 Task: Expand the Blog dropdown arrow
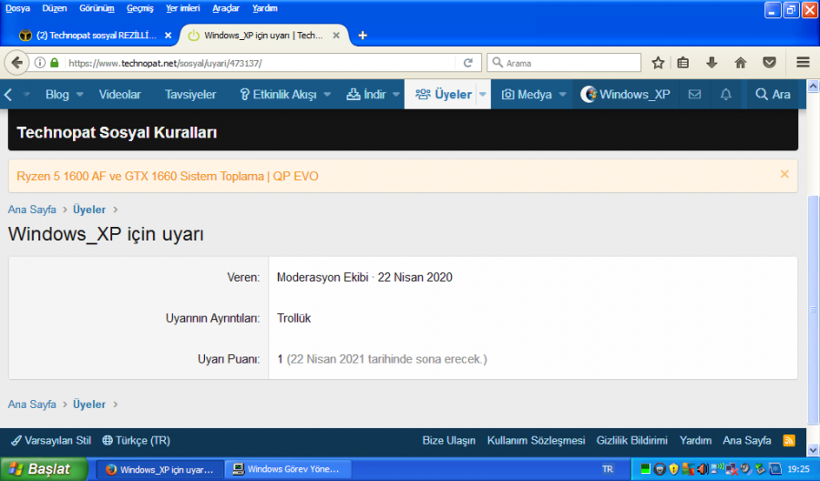click(x=80, y=95)
